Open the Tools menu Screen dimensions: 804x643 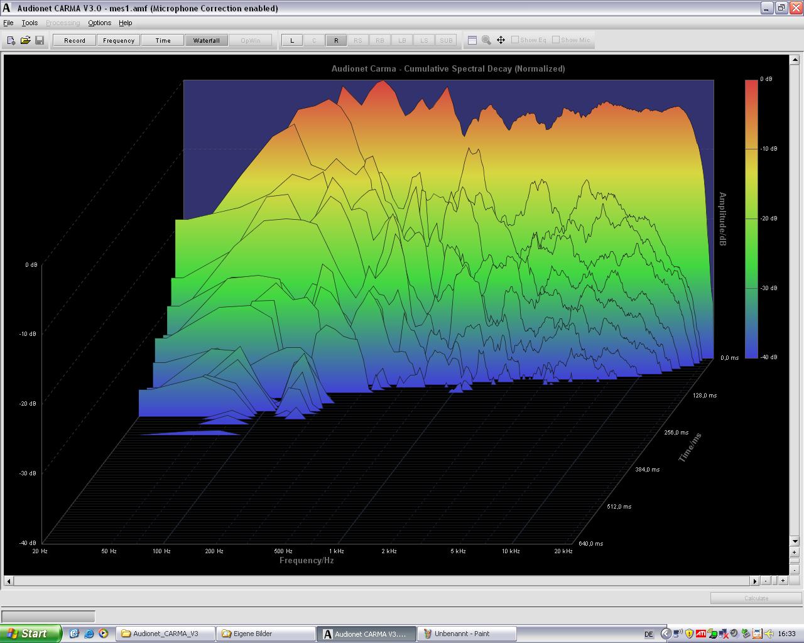point(30,23)
